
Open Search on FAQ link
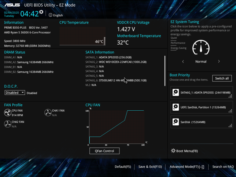coord(223,167)
